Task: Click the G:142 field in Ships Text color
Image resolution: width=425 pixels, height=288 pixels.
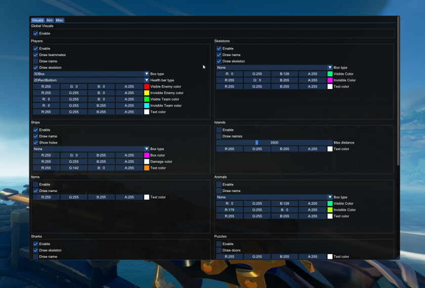Action: click(x=74, y=168)
